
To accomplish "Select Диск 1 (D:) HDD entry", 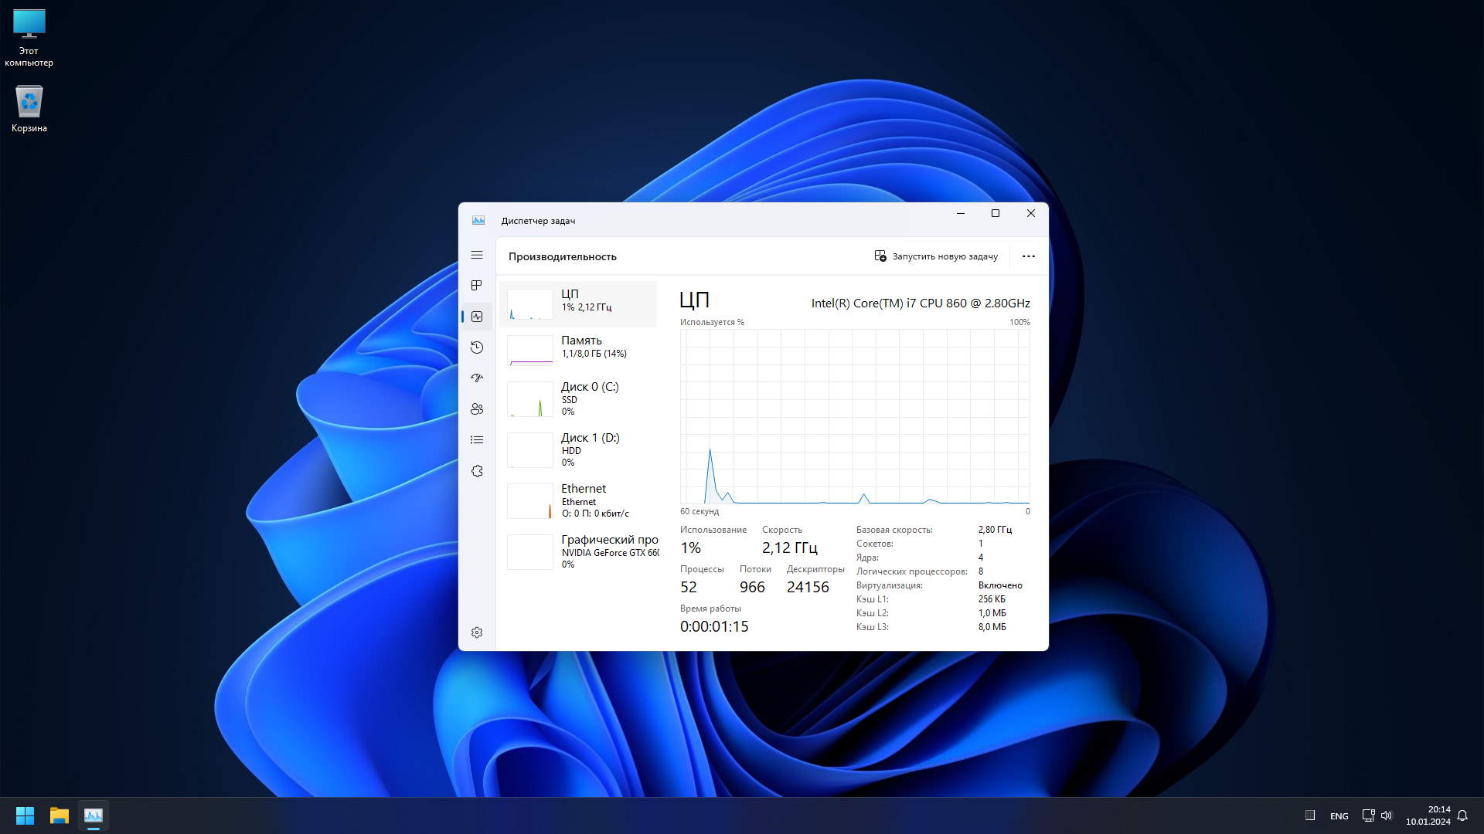I will (578, 449).
